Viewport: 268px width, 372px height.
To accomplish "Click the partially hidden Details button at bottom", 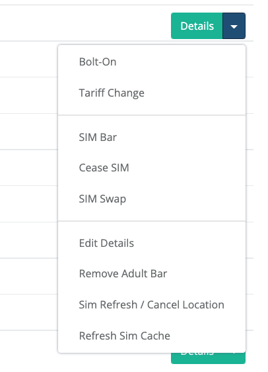I will [197, 358].
